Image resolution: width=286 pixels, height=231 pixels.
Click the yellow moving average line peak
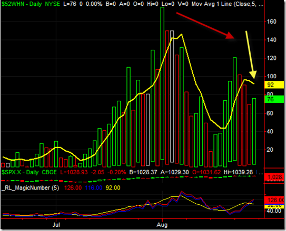(x=181, y=34)
